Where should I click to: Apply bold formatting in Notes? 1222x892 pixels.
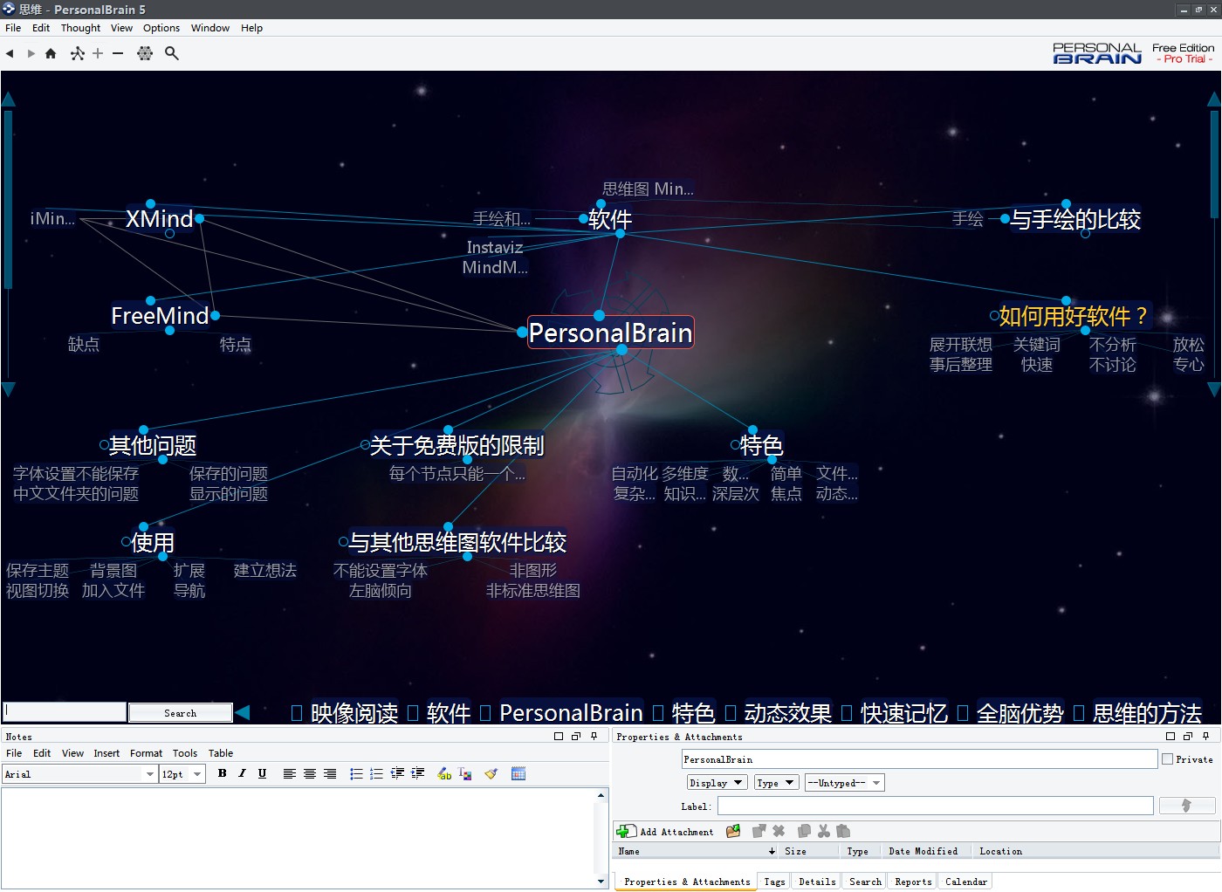pos(223,773)
